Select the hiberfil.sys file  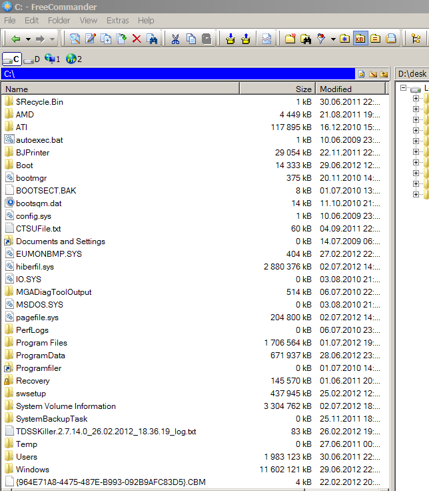point(35,267)
